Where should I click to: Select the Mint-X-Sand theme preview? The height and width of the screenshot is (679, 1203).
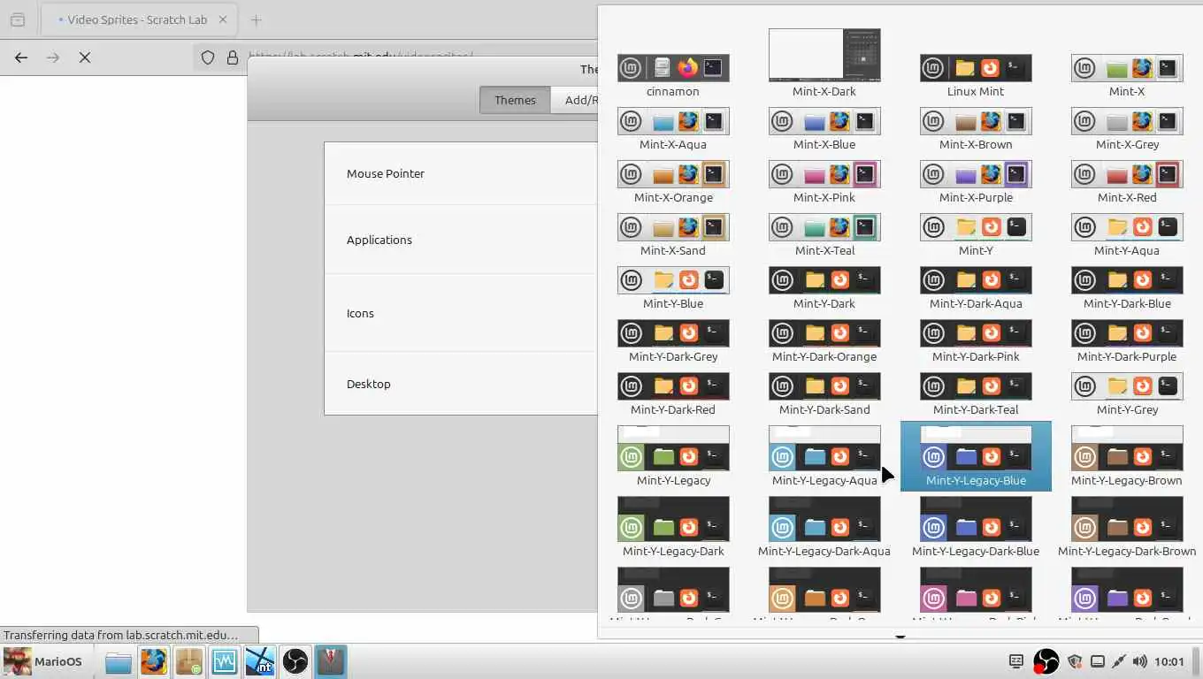coord(673,227)
